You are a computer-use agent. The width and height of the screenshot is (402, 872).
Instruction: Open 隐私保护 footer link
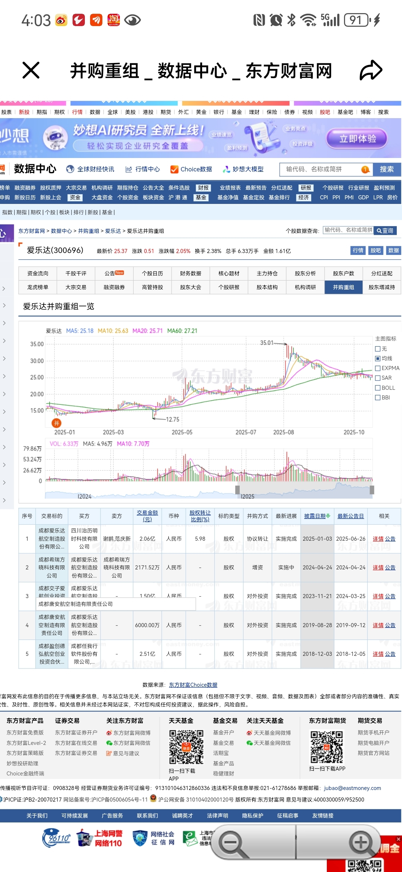(252, 816)
